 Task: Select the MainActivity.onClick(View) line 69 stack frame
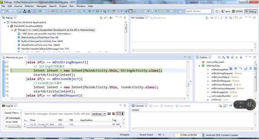coord(40,37)
